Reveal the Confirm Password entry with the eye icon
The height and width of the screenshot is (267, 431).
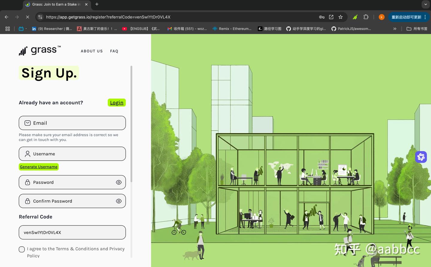tap(119, 201)
